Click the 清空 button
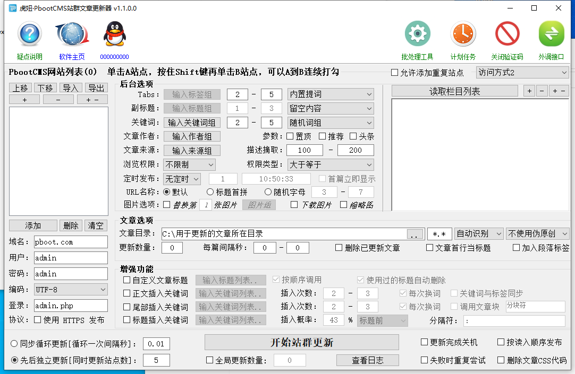This screenshot has width=575, height=374. [96, 225]
